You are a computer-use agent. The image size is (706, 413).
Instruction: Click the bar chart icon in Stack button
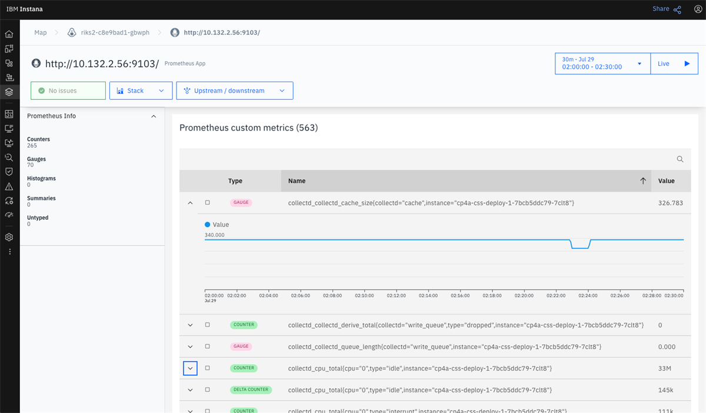pos(121,91)
